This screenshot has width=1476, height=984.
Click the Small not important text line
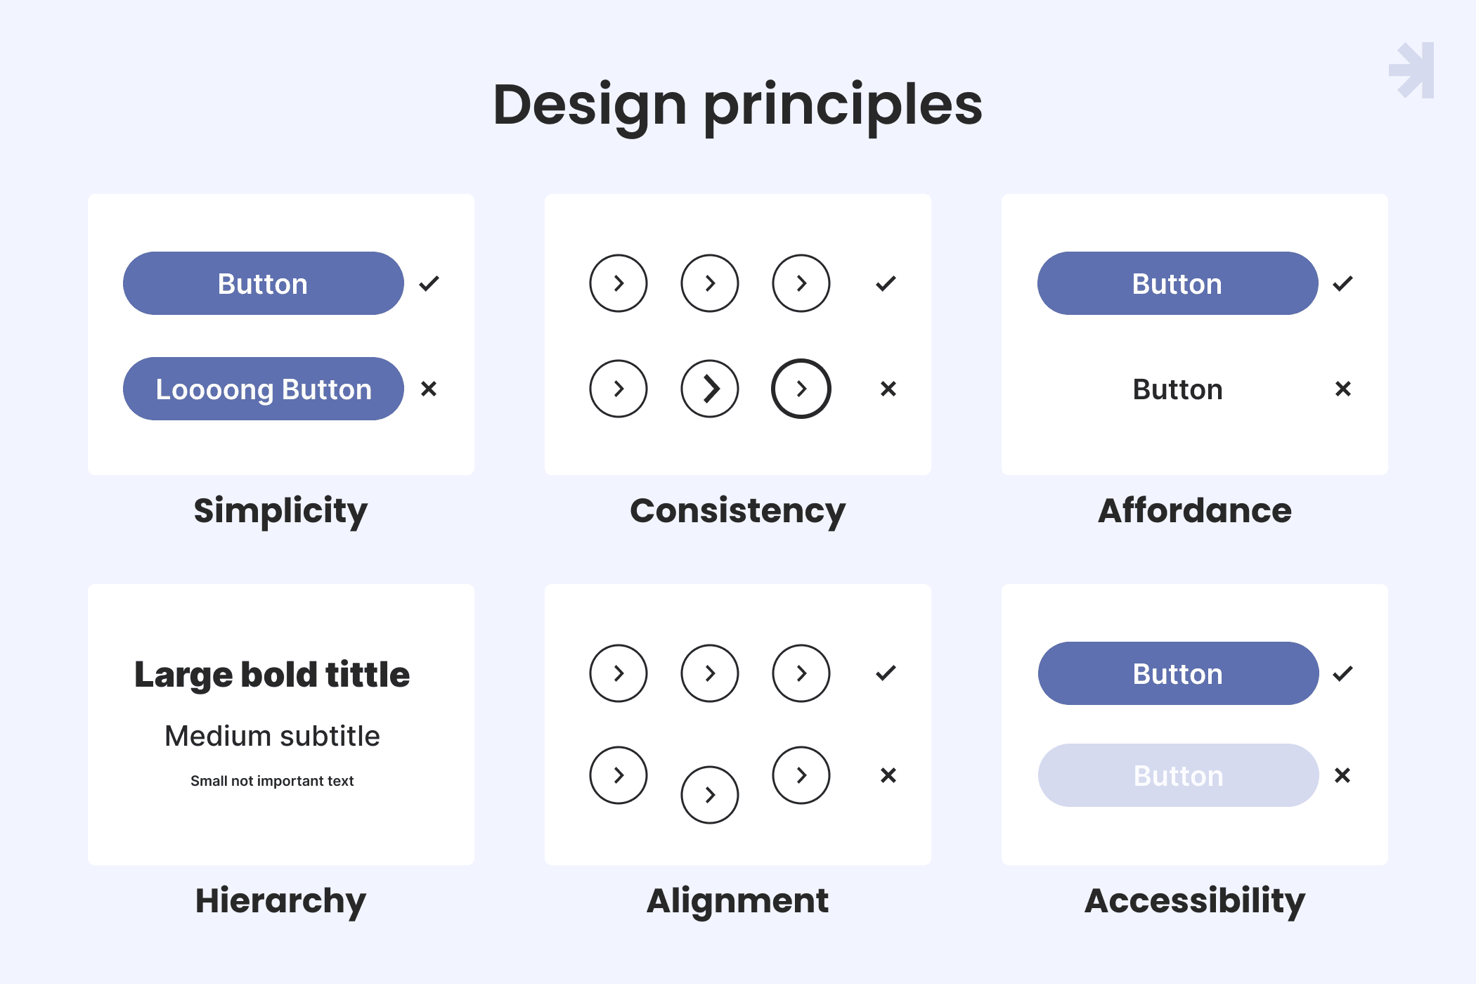[x=272, y=781]
